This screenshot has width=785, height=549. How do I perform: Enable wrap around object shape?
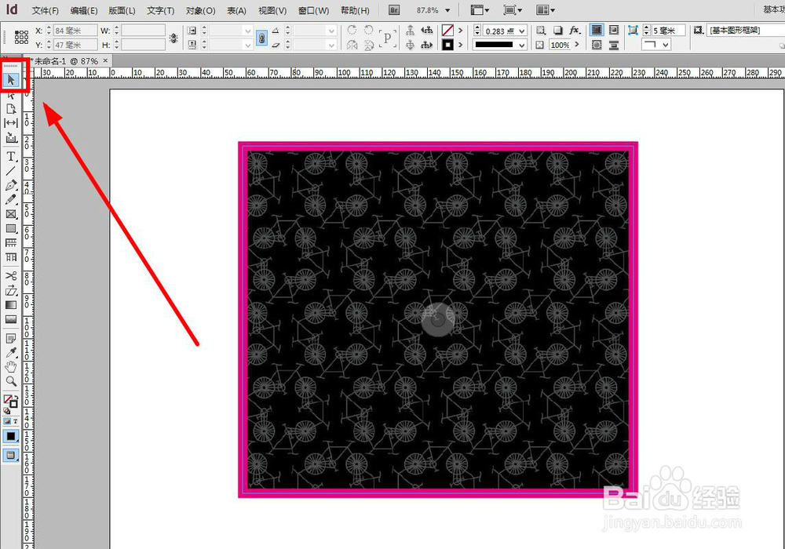(x=597, y=45)
